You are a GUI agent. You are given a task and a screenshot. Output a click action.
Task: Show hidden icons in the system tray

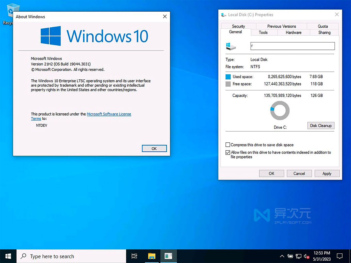[x=282, y=256]
